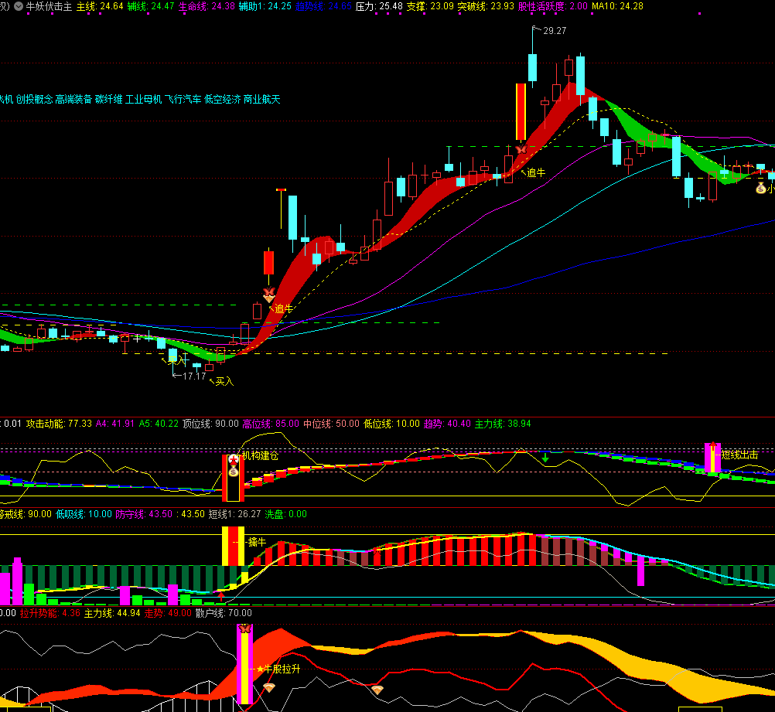Image resolution: width=775 pixels, height=712 pixels.
Task: Click the 攻击动能 indicator label
Action: (47, 424)
